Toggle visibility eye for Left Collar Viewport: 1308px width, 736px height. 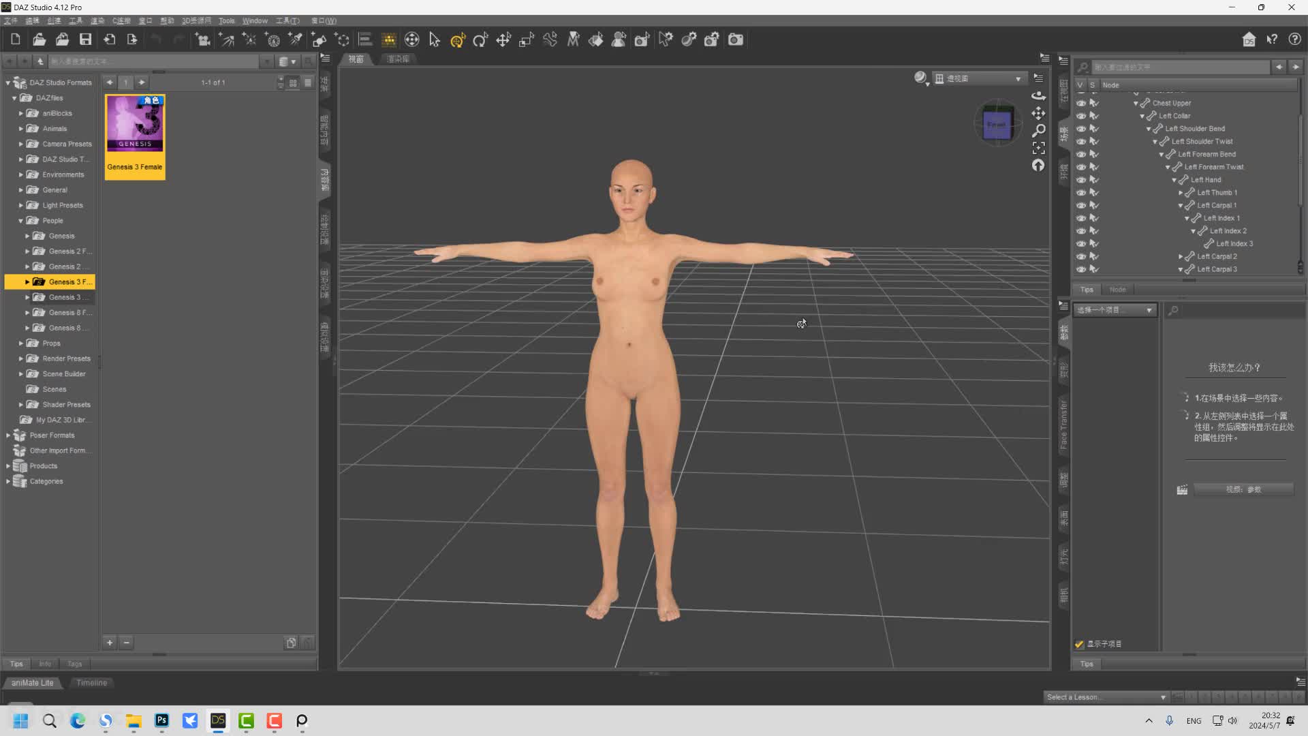point(1081,116)
